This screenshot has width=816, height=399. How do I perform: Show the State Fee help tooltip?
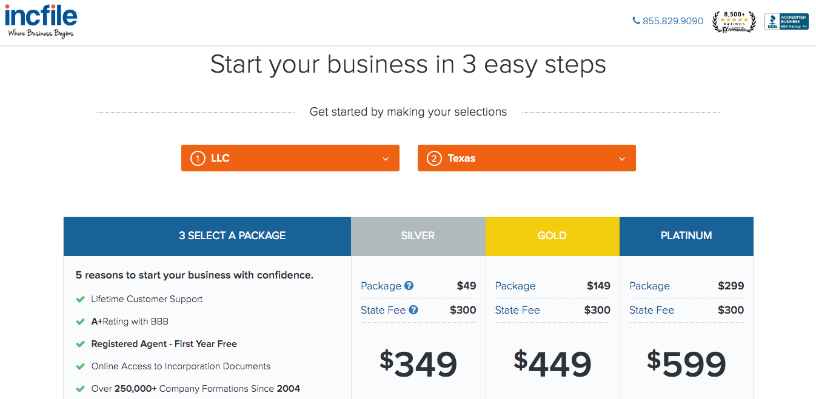coord(413,310)
